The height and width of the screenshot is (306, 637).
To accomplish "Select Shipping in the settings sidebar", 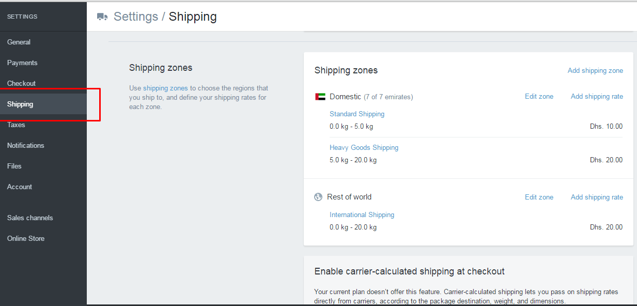I will [x=20, y=104].
